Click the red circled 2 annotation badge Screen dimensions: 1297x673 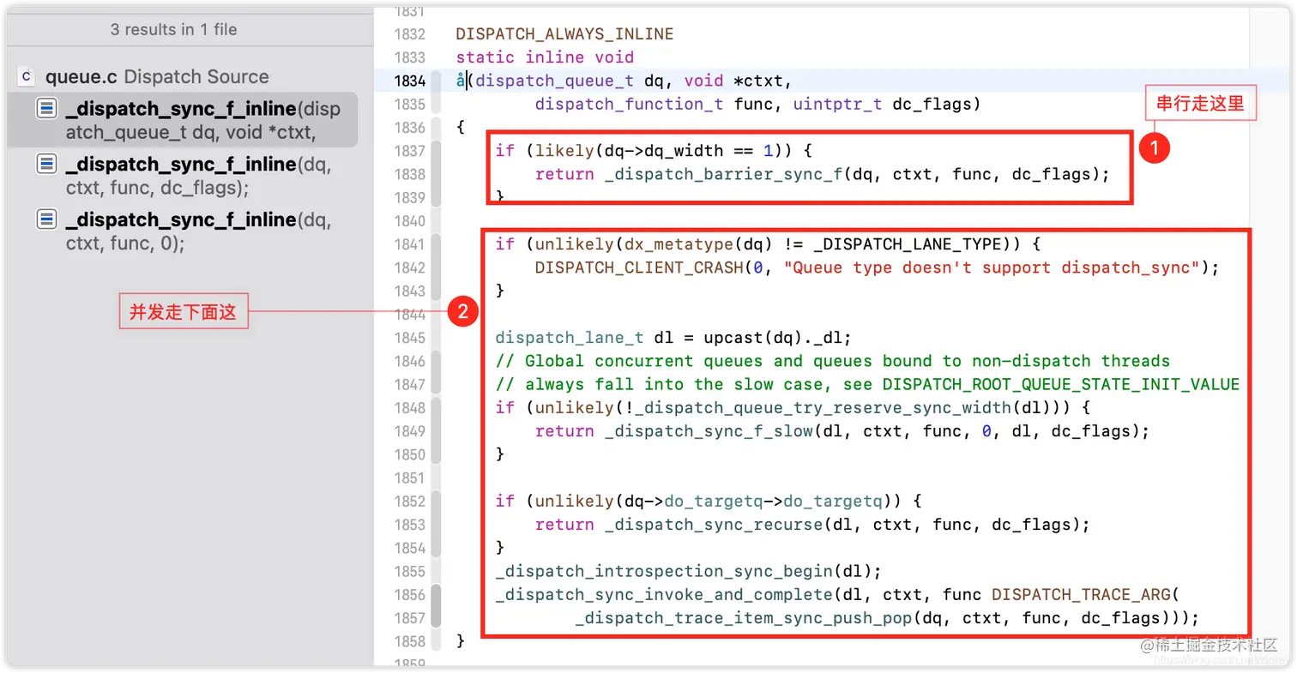pos(463,313)
